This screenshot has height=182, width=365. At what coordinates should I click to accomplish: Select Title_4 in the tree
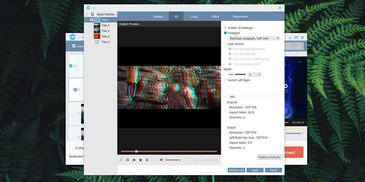(105, 31)
